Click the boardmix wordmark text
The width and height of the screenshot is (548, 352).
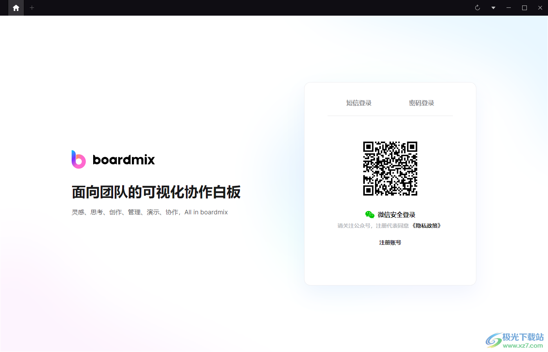pyautogui.click(x=124, y=160)
